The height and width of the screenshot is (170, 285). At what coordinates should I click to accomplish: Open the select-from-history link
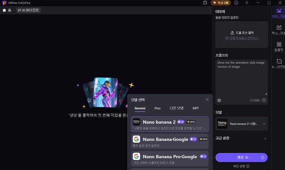point(244,38)
